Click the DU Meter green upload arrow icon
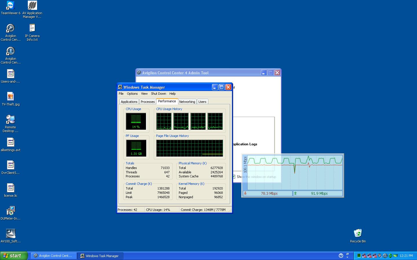This screenshot has width=417, height=260. point(295,194)
